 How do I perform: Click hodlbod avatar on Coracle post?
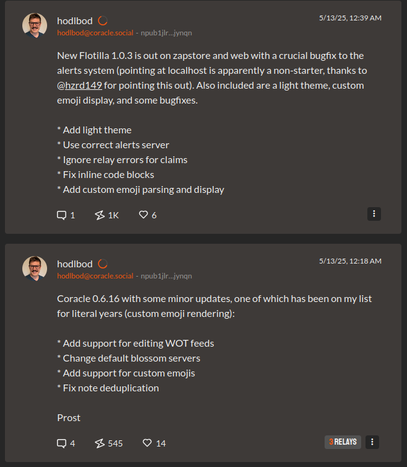[35, 269]
